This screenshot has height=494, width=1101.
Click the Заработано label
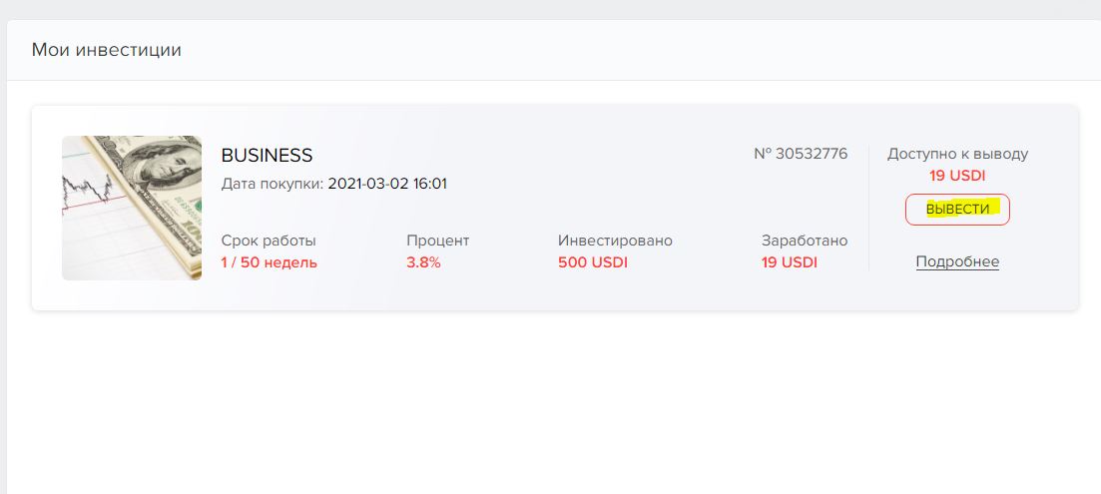pos(804,241)
